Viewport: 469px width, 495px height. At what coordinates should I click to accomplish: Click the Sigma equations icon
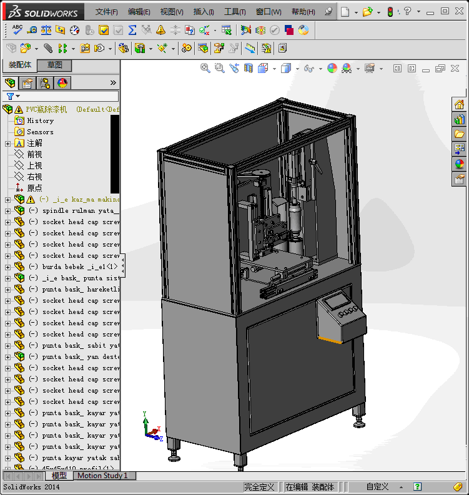(132, 29)
